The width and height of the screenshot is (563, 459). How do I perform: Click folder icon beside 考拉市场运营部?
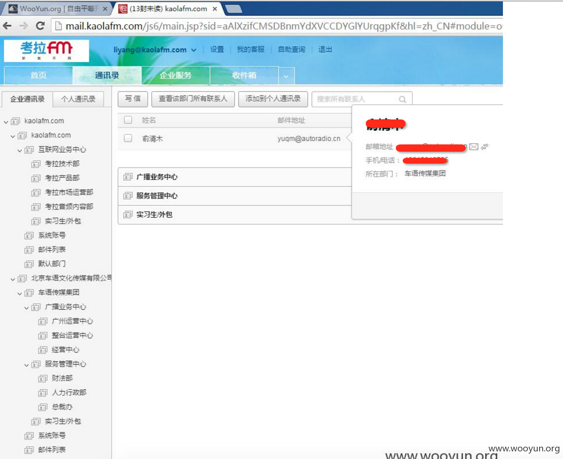pos(36,193)
